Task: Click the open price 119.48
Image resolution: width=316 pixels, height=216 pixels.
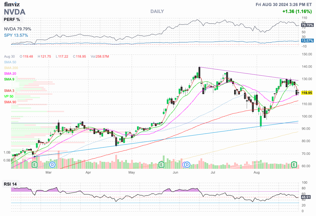Action: point(28,56)
